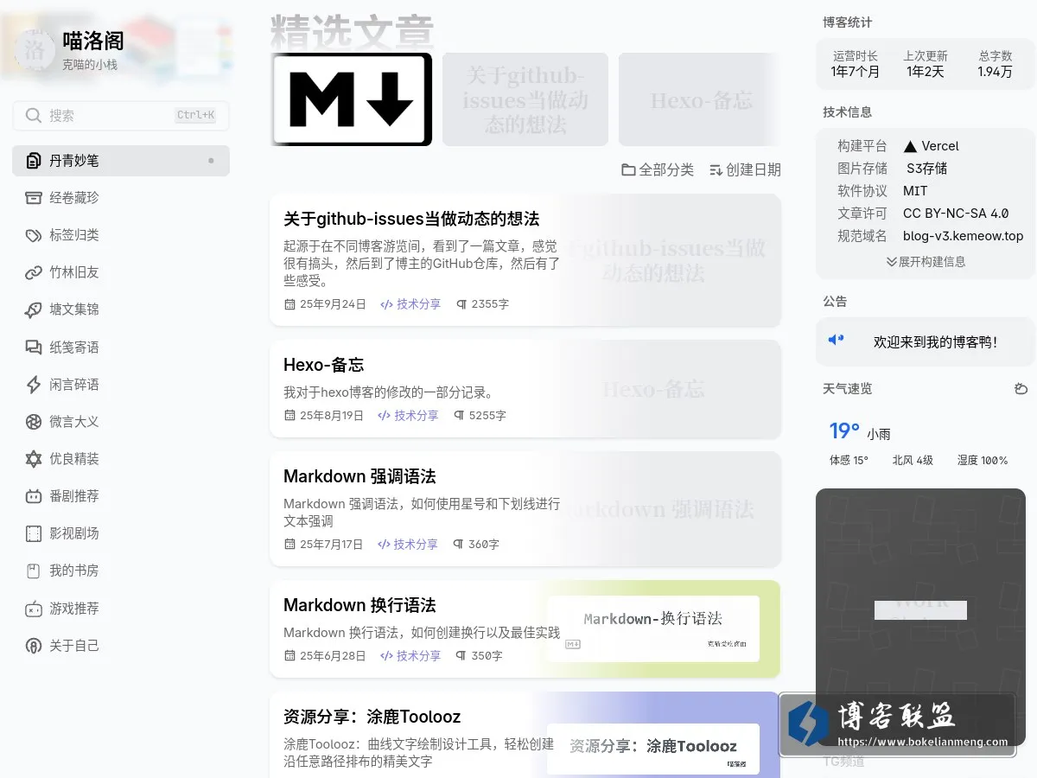
Task: Click the folder icon of 全部分类
Action: pyautogui.click(x=628, y=169)
